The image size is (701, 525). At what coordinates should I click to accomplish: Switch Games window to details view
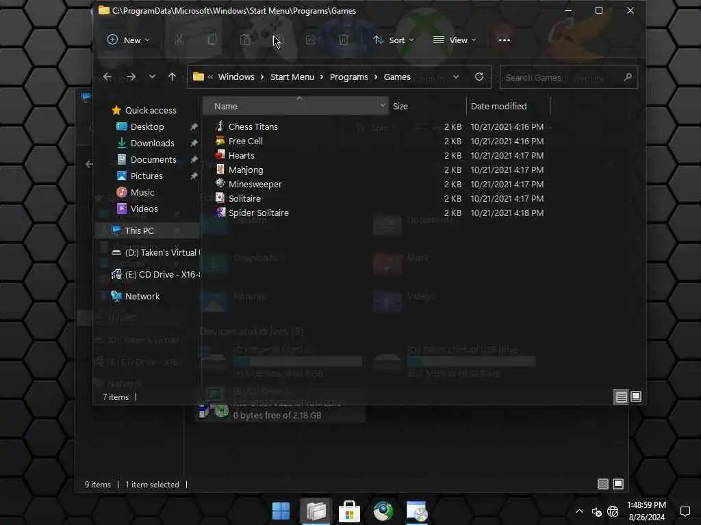click(621, 397)
